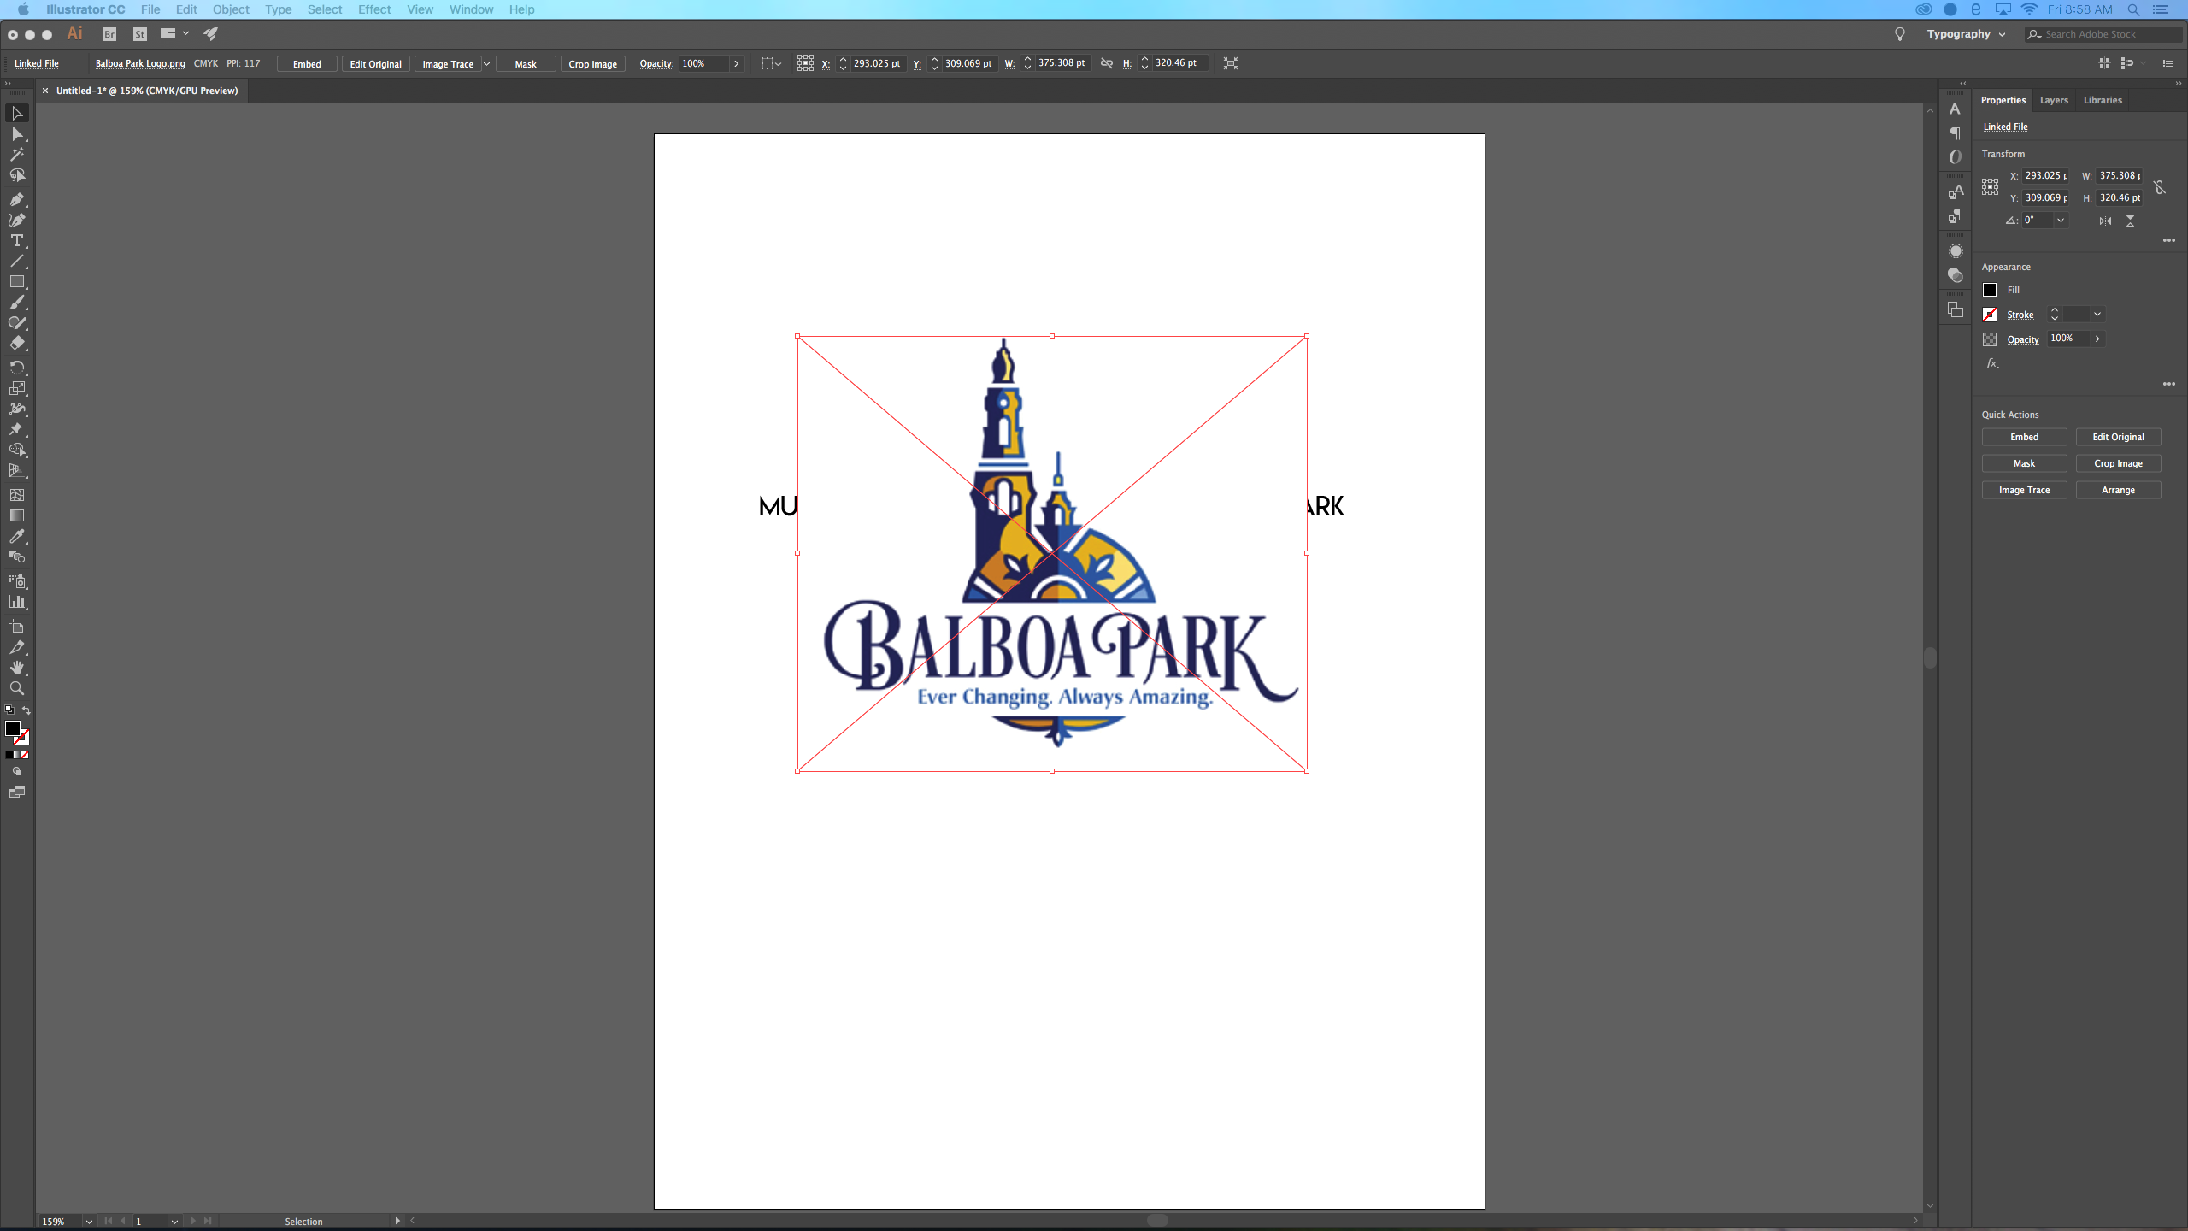Select the Eraser tool
2188x1231 pixels.
pos(17,344)
